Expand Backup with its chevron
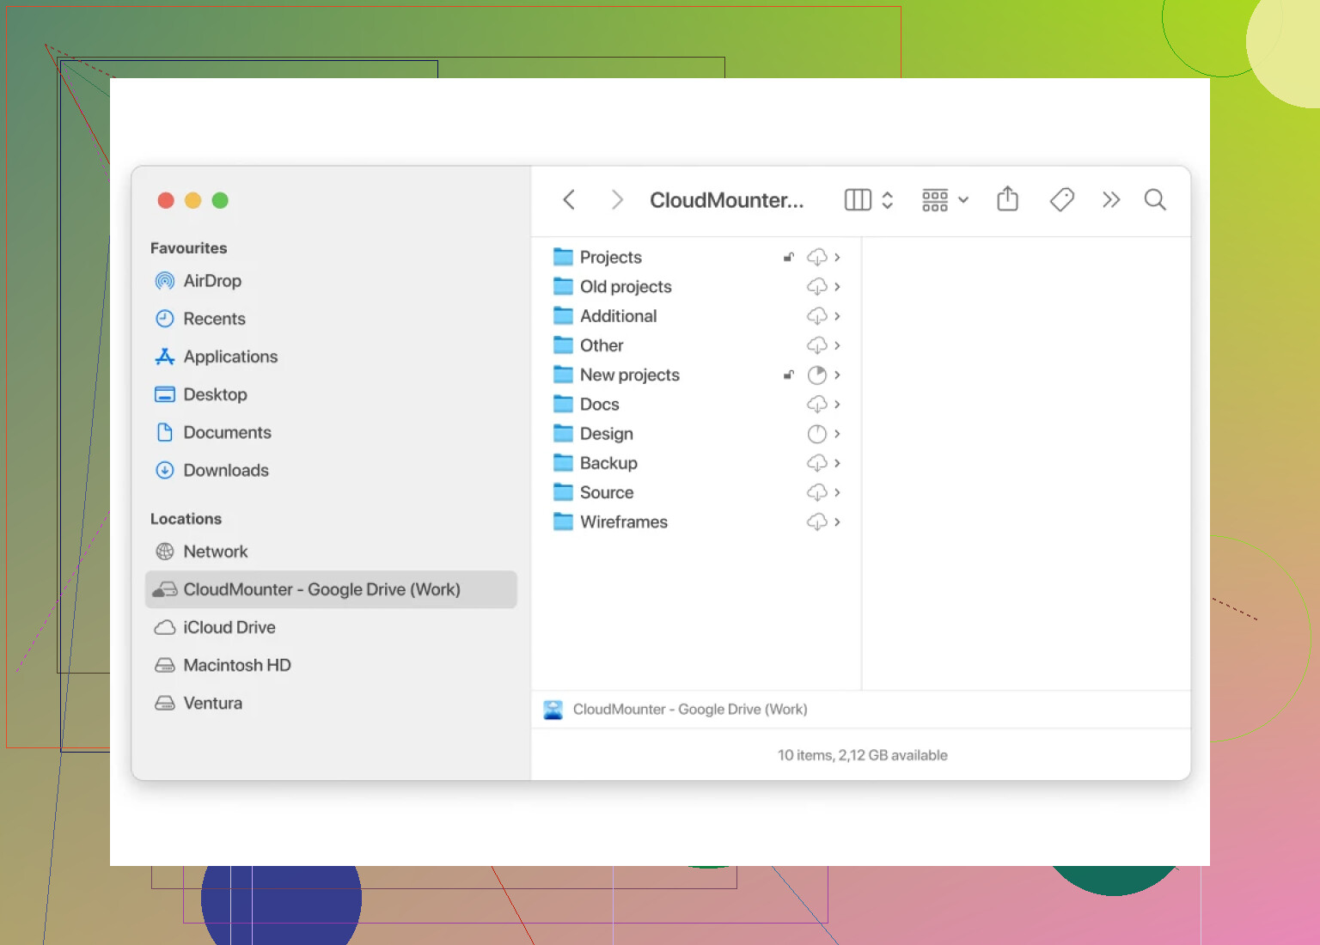 tap(837, 463)
